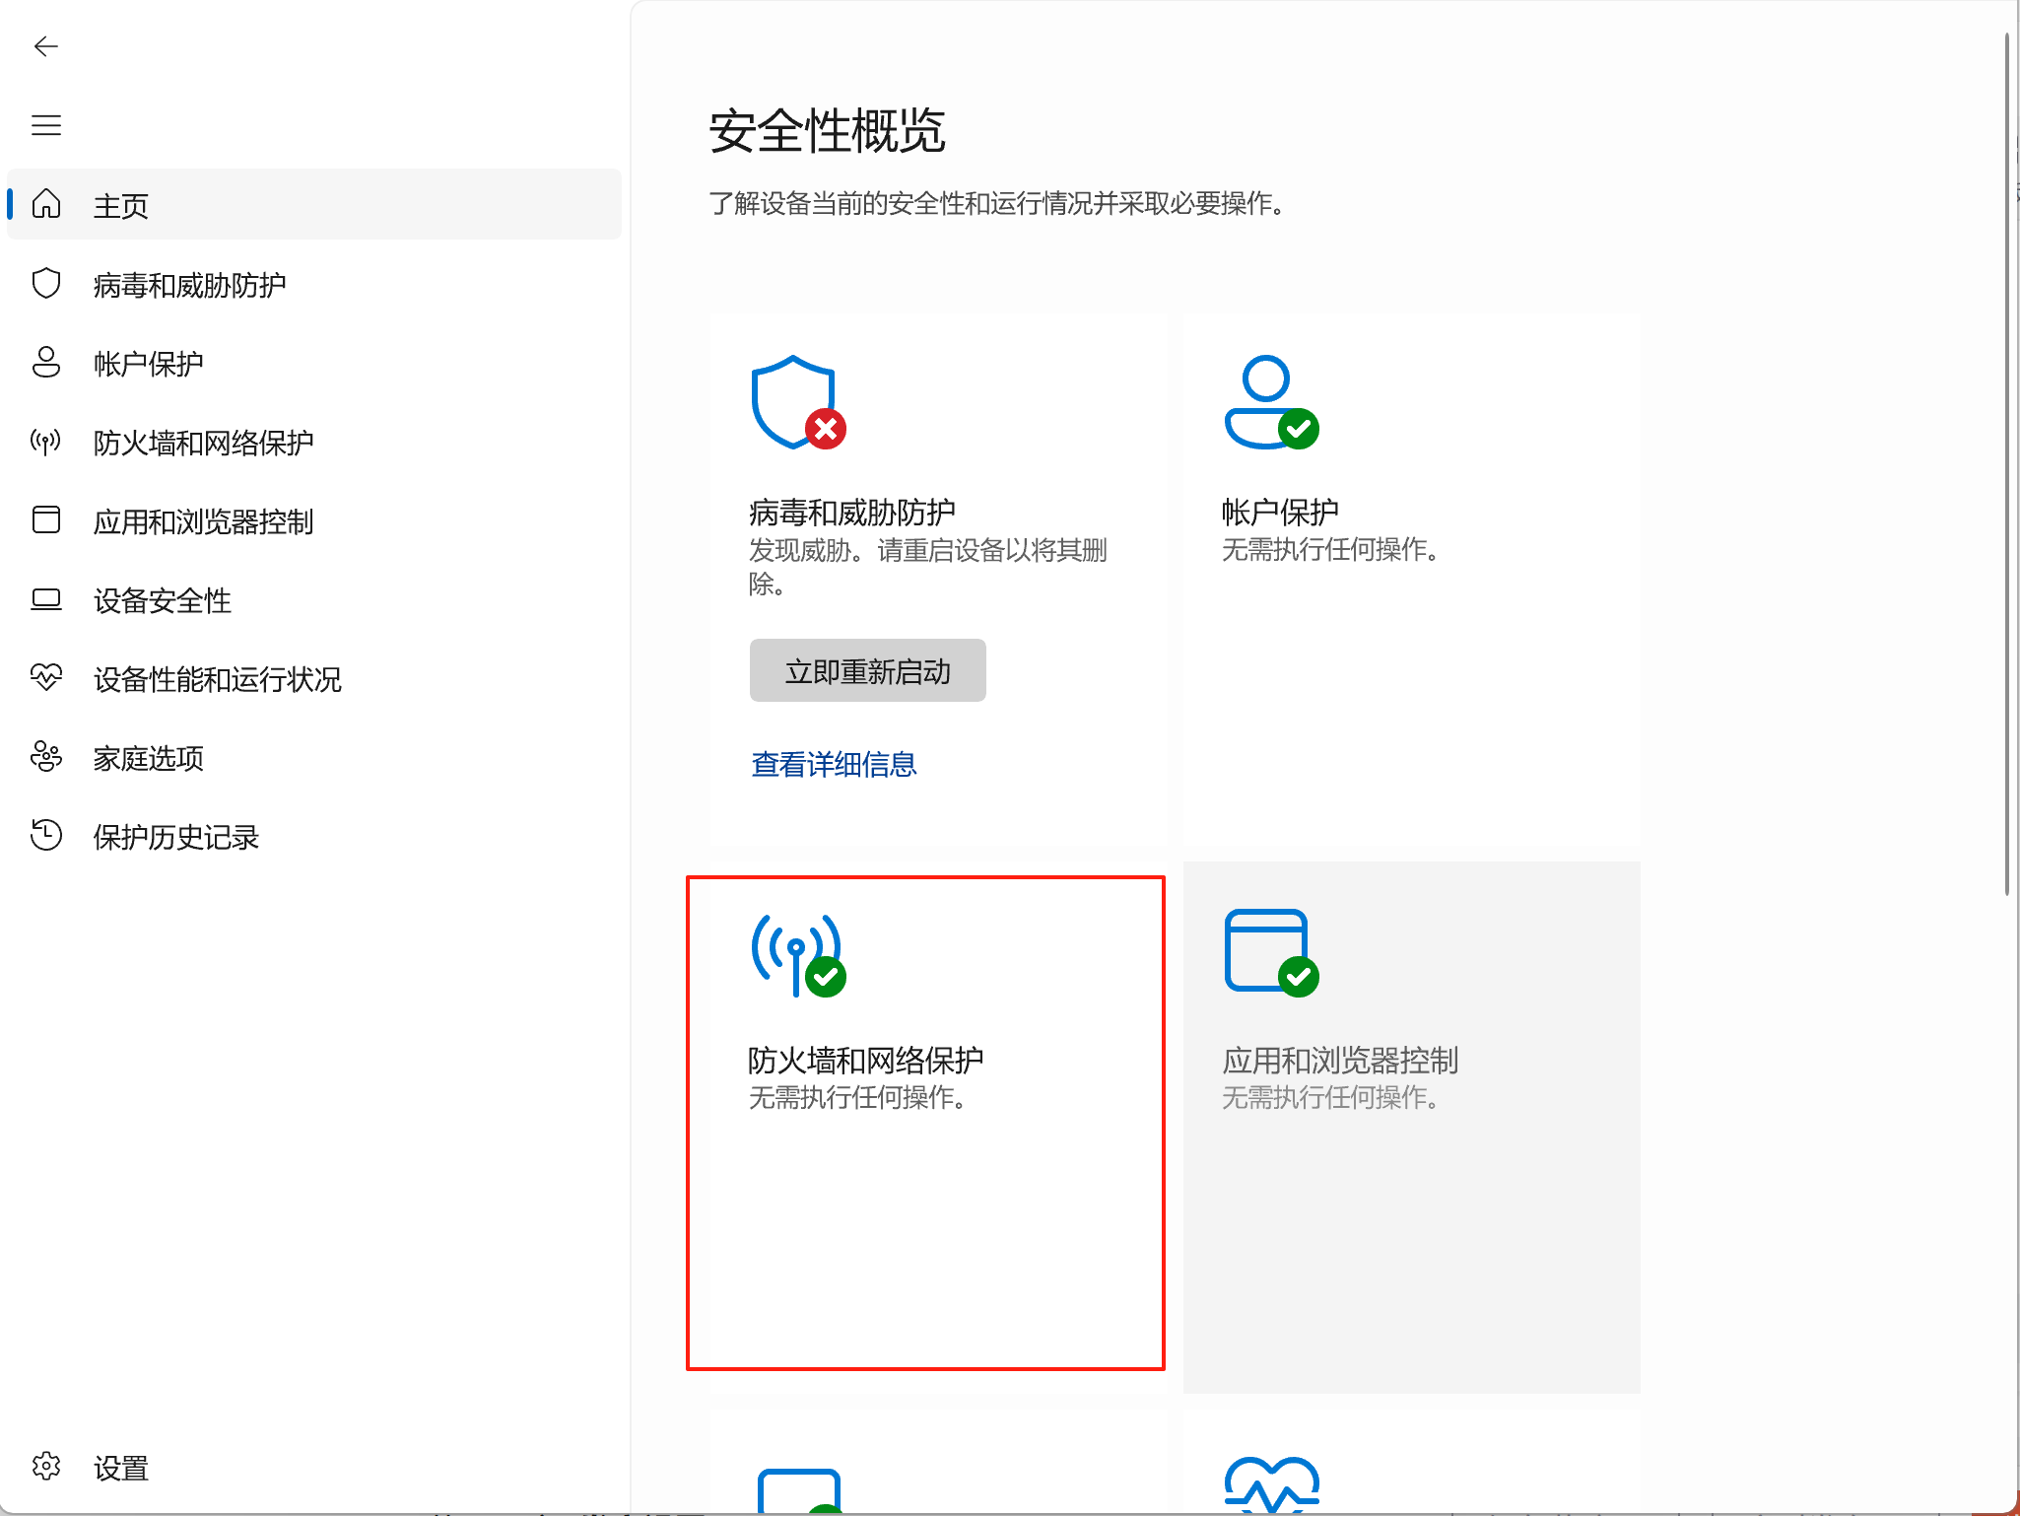Click the heart pulse icon beside 设备性能和运行状况
The height and width of the screenshot is (1516, 2020).
[46, 677]
